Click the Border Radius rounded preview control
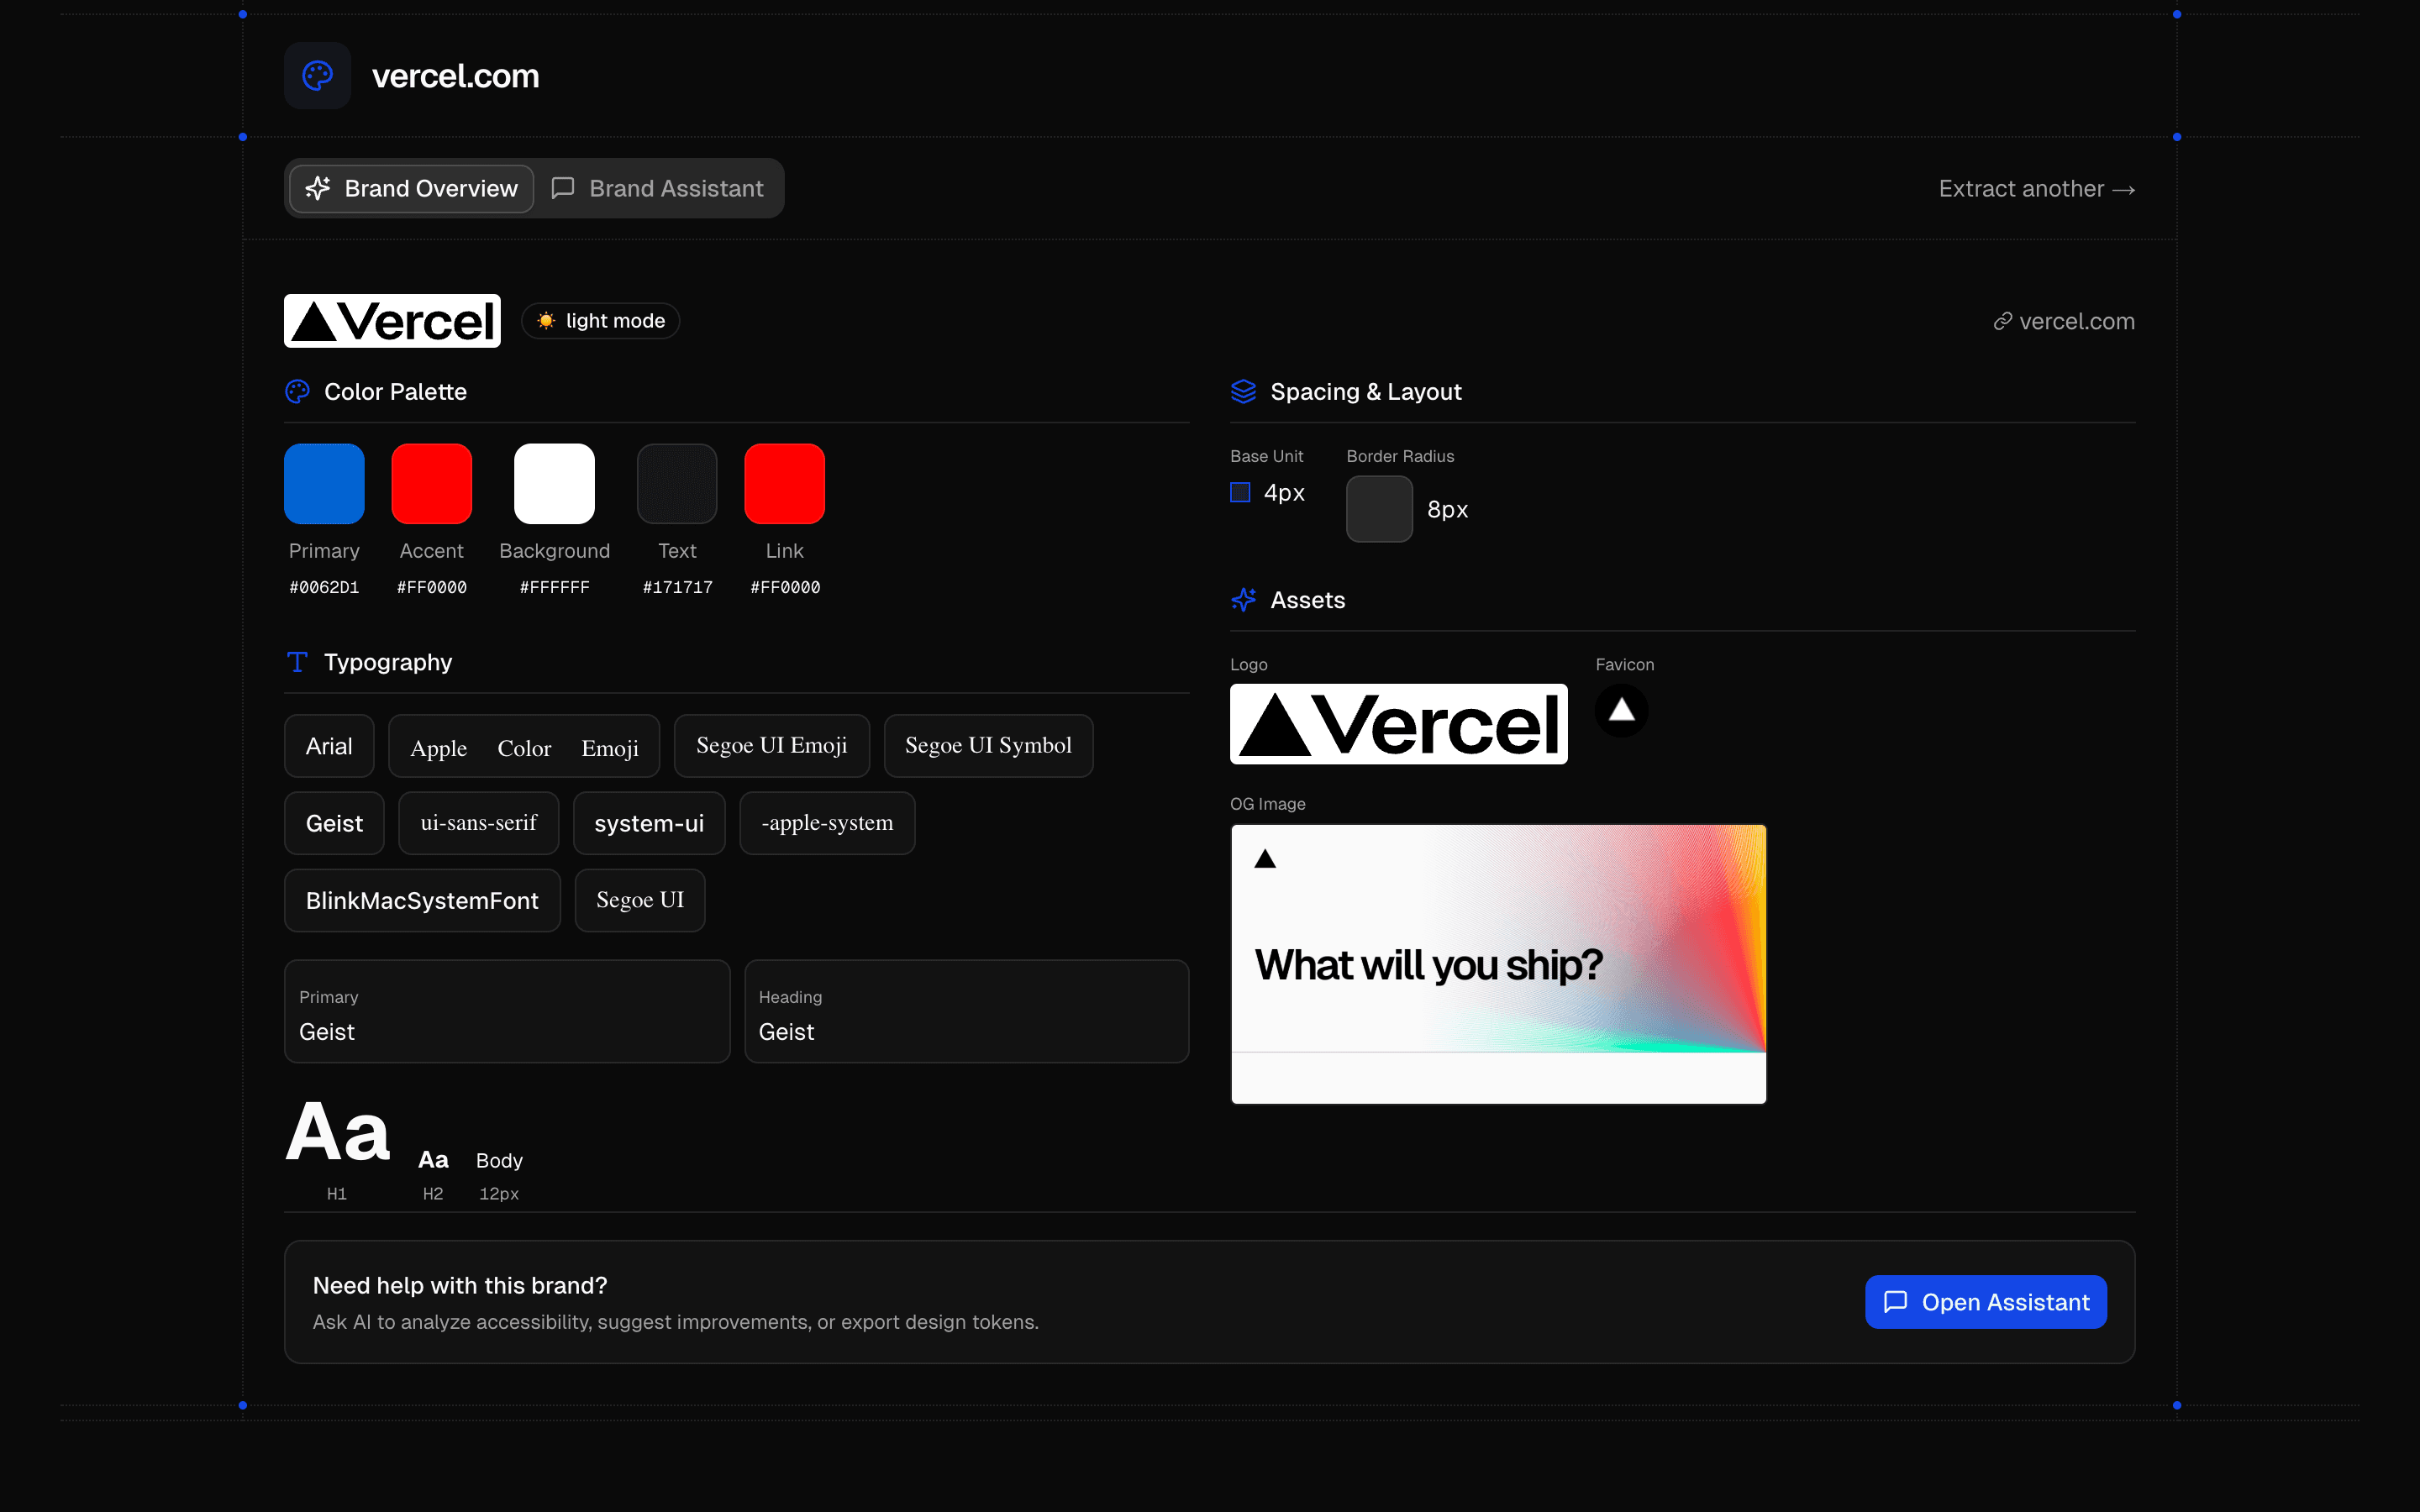 [x=1378, y=509]
